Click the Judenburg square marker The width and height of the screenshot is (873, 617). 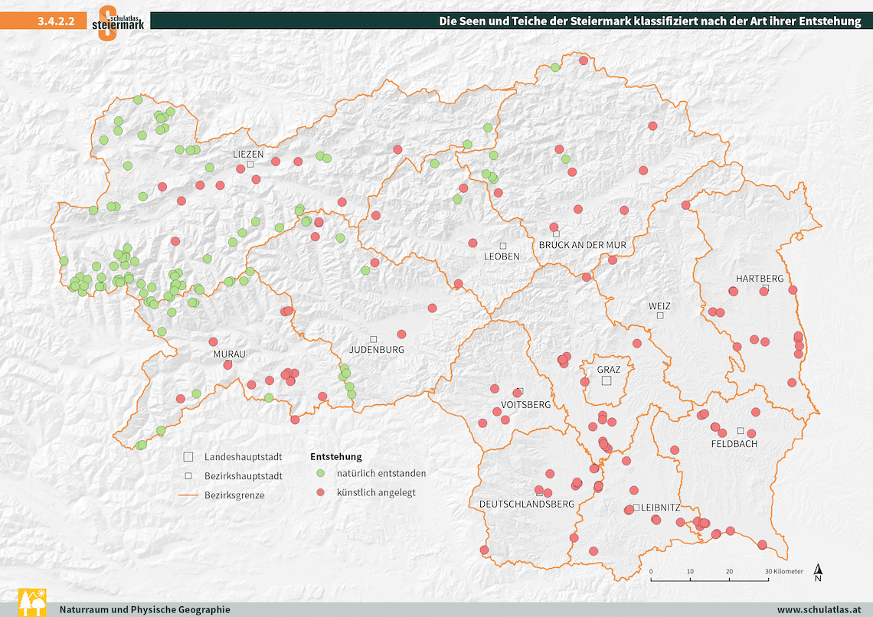(x=374, y=339)
